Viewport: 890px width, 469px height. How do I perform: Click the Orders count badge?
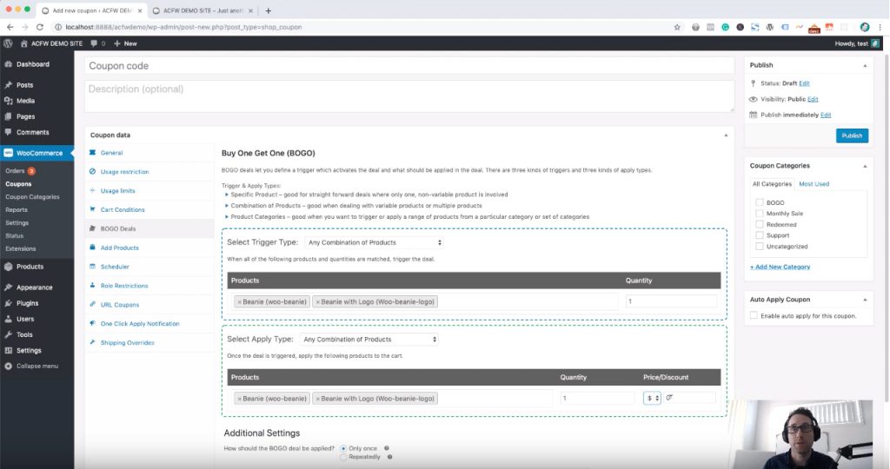[32, 171]
